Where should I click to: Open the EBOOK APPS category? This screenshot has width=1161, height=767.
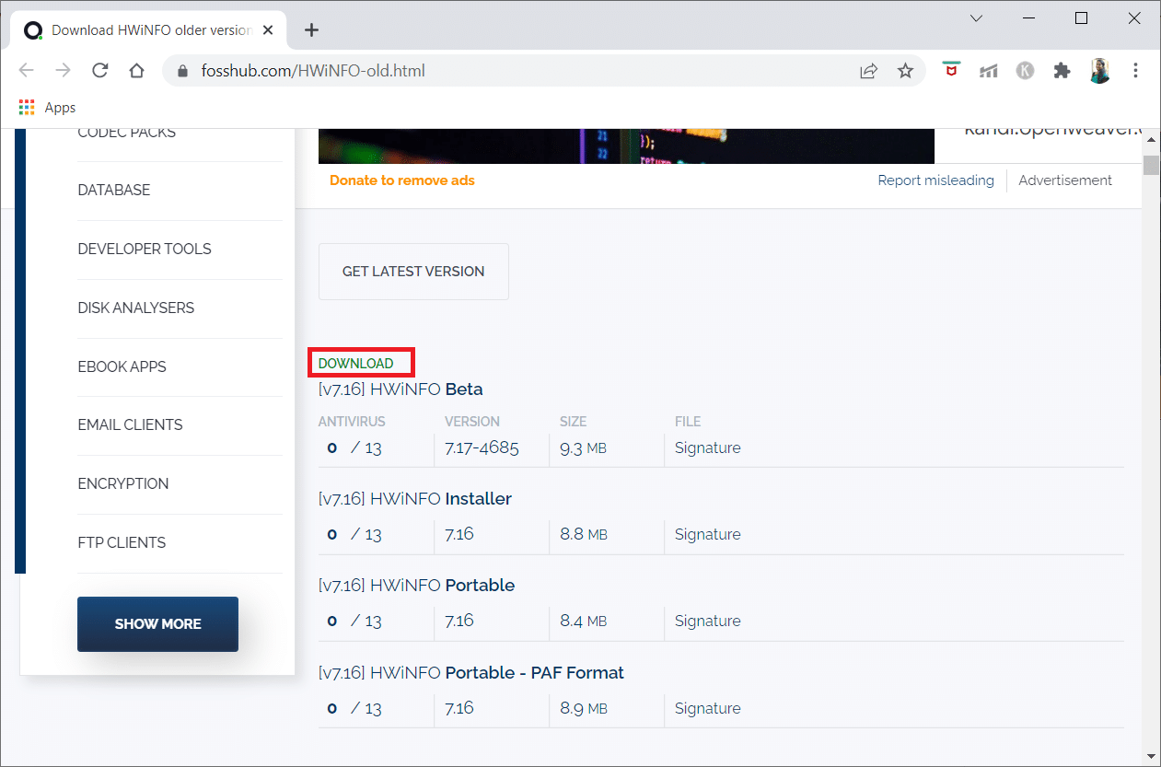[122, 366]
